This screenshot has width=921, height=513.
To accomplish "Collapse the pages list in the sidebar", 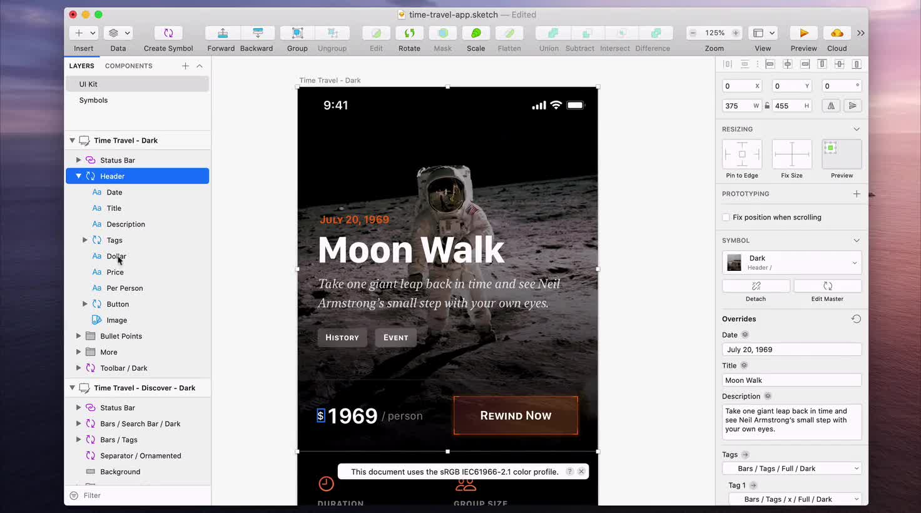I will coord(200,66).
